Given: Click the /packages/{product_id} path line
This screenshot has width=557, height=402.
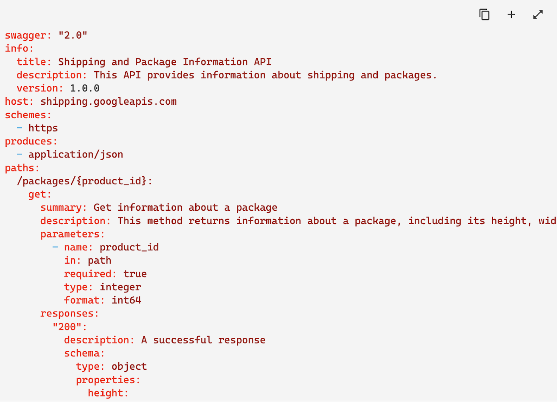Looking at the screenshot, I should (84, 181).
